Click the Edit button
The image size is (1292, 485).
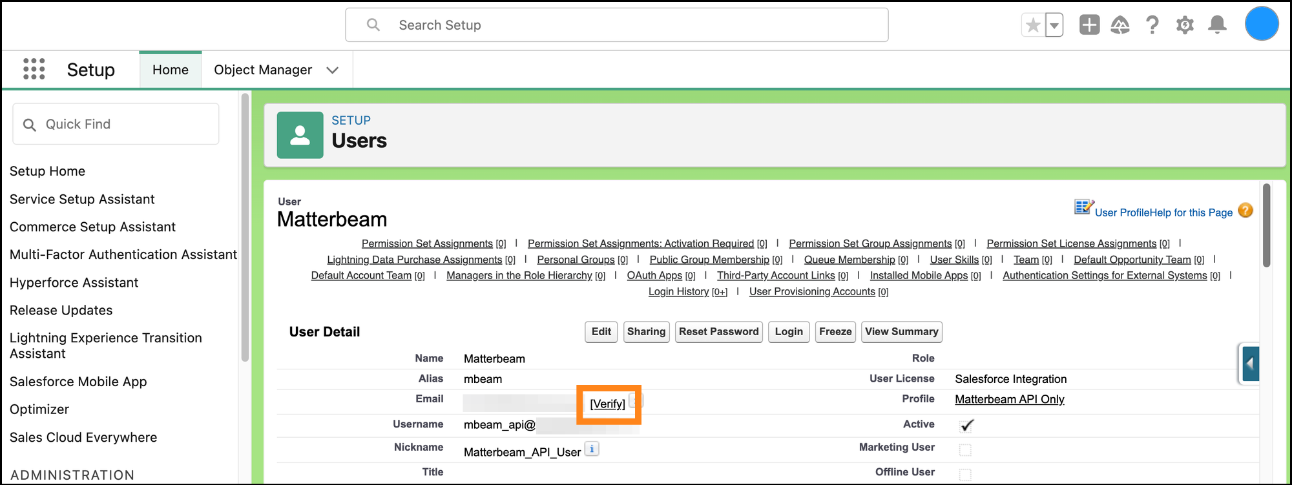pyautogui.click(x=601, y=332)
